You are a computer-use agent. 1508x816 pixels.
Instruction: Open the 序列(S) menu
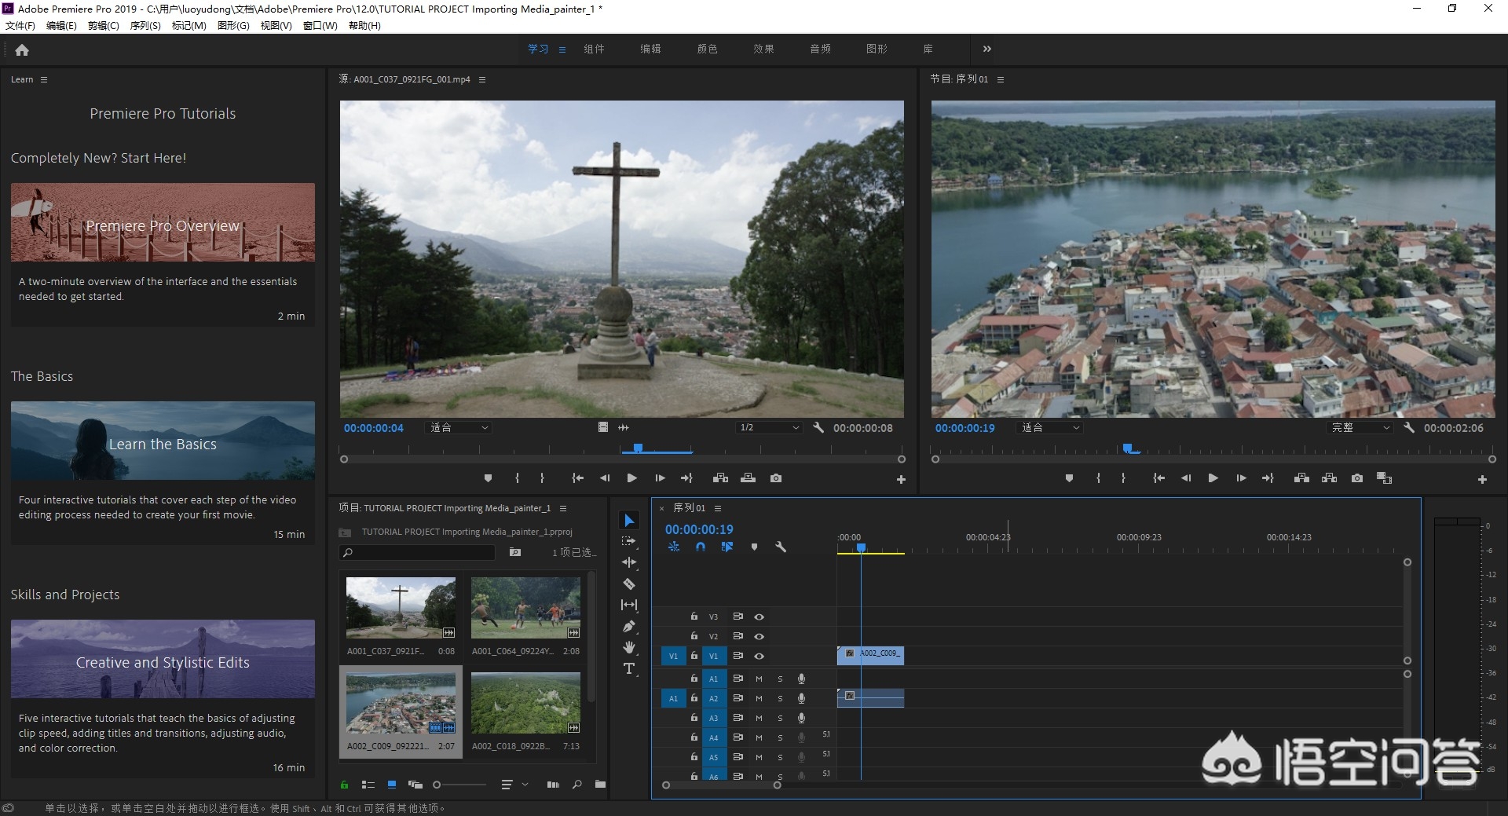pos(145,25)
